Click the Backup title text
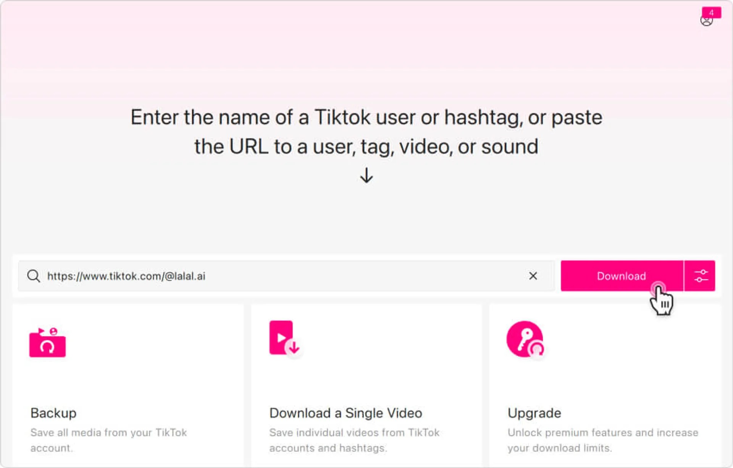The width and height of the screenshot is (733, 468). click(x=53, y=413)
